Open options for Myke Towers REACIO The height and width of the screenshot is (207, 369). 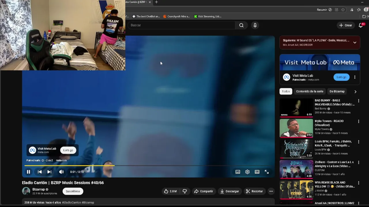click(359, 122)
